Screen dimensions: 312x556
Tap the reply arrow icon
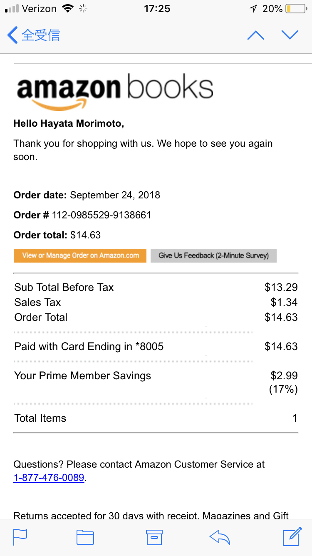pos(220,537)
